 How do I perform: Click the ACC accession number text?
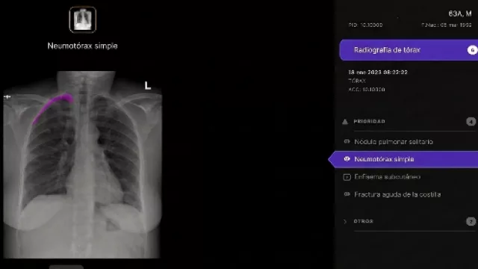click(x=367, y=90)
